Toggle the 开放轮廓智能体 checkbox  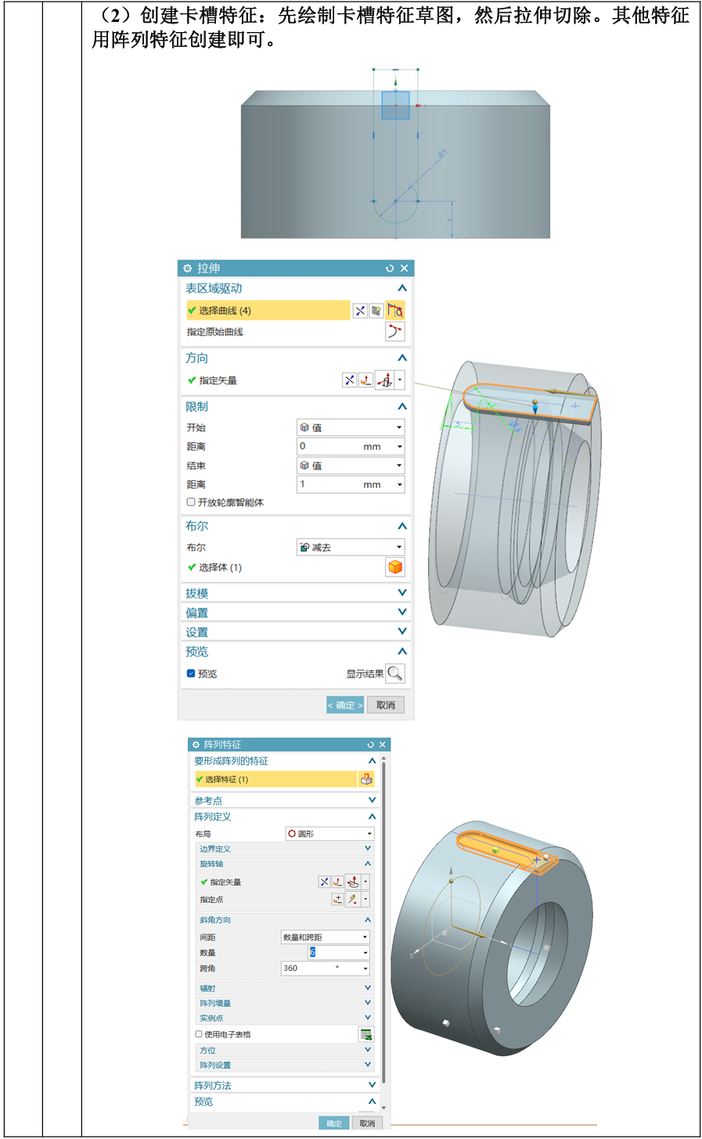click(x=191, y=502)
